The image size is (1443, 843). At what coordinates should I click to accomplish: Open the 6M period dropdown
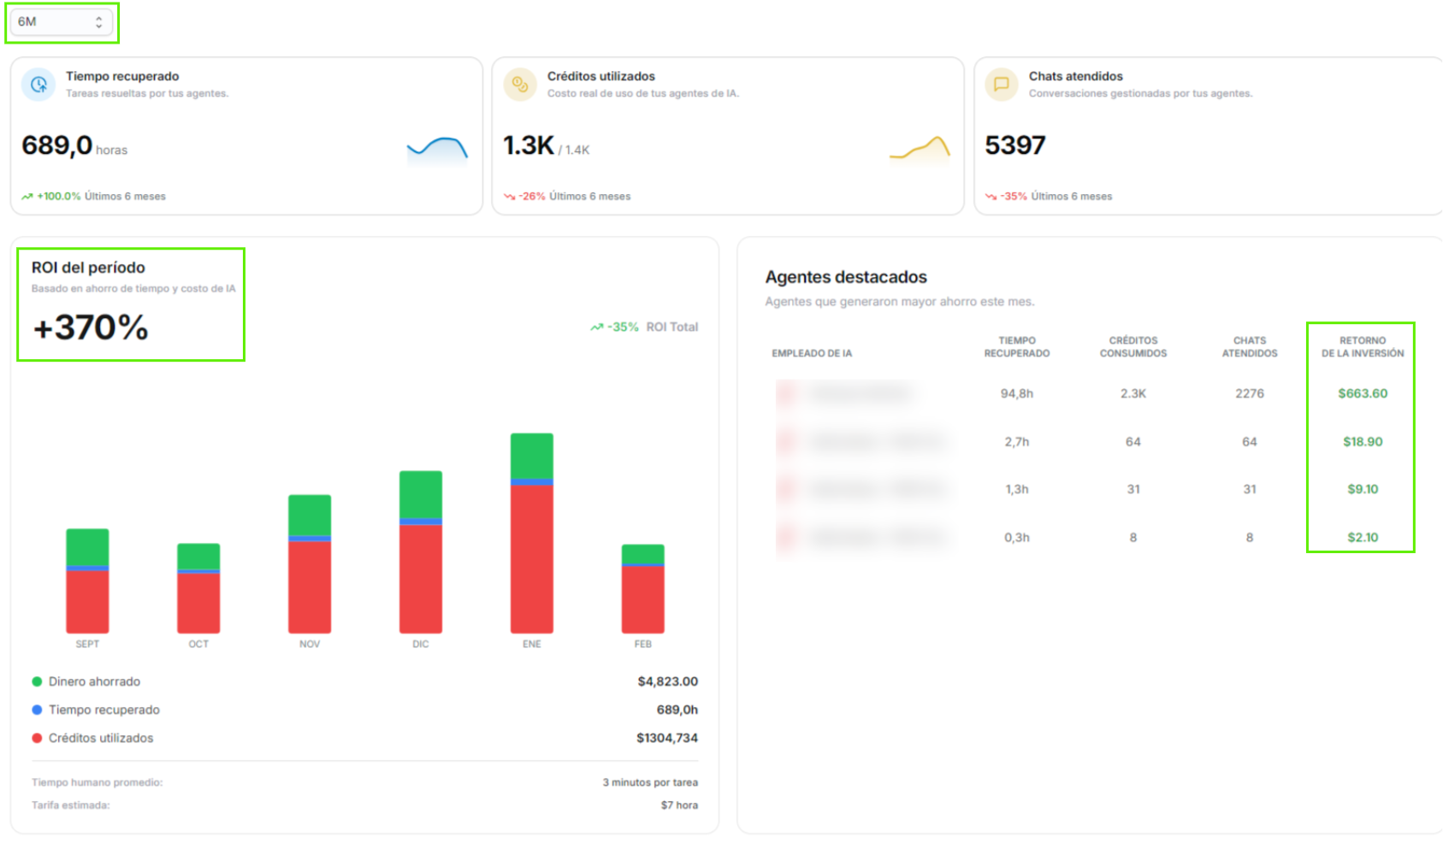pos(60,22)
